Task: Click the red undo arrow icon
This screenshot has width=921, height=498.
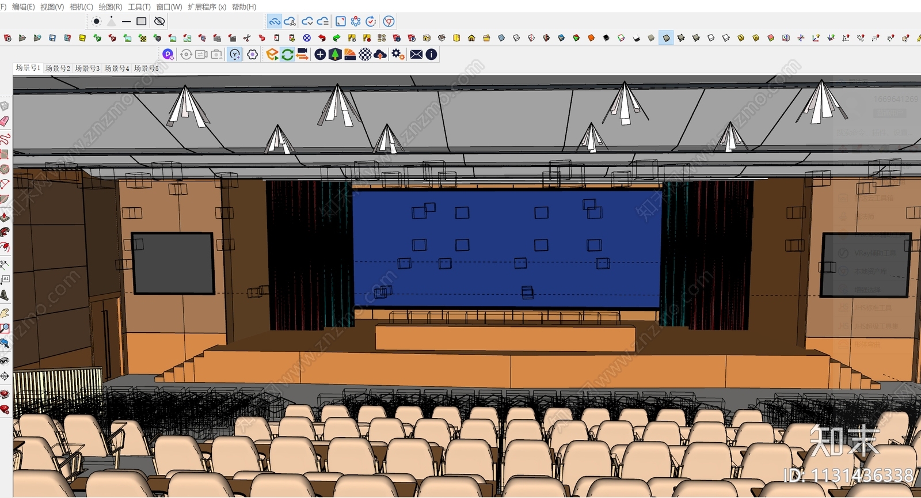Action: [322, 38]
